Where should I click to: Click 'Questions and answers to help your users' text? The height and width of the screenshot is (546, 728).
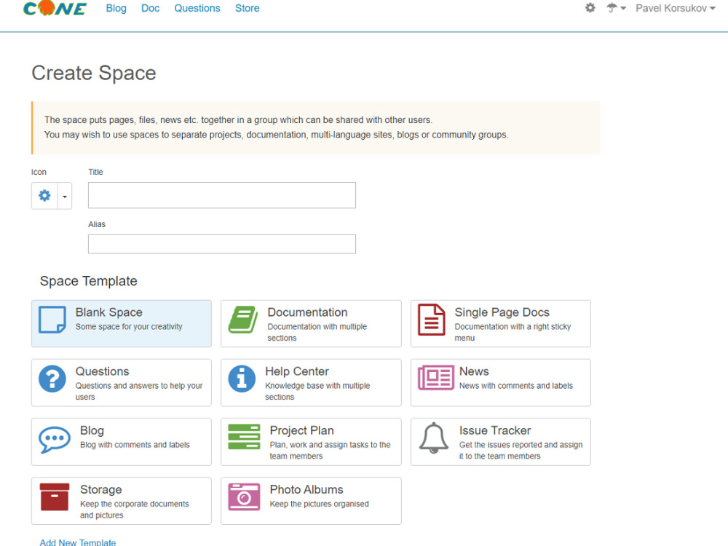coord(139,391)
